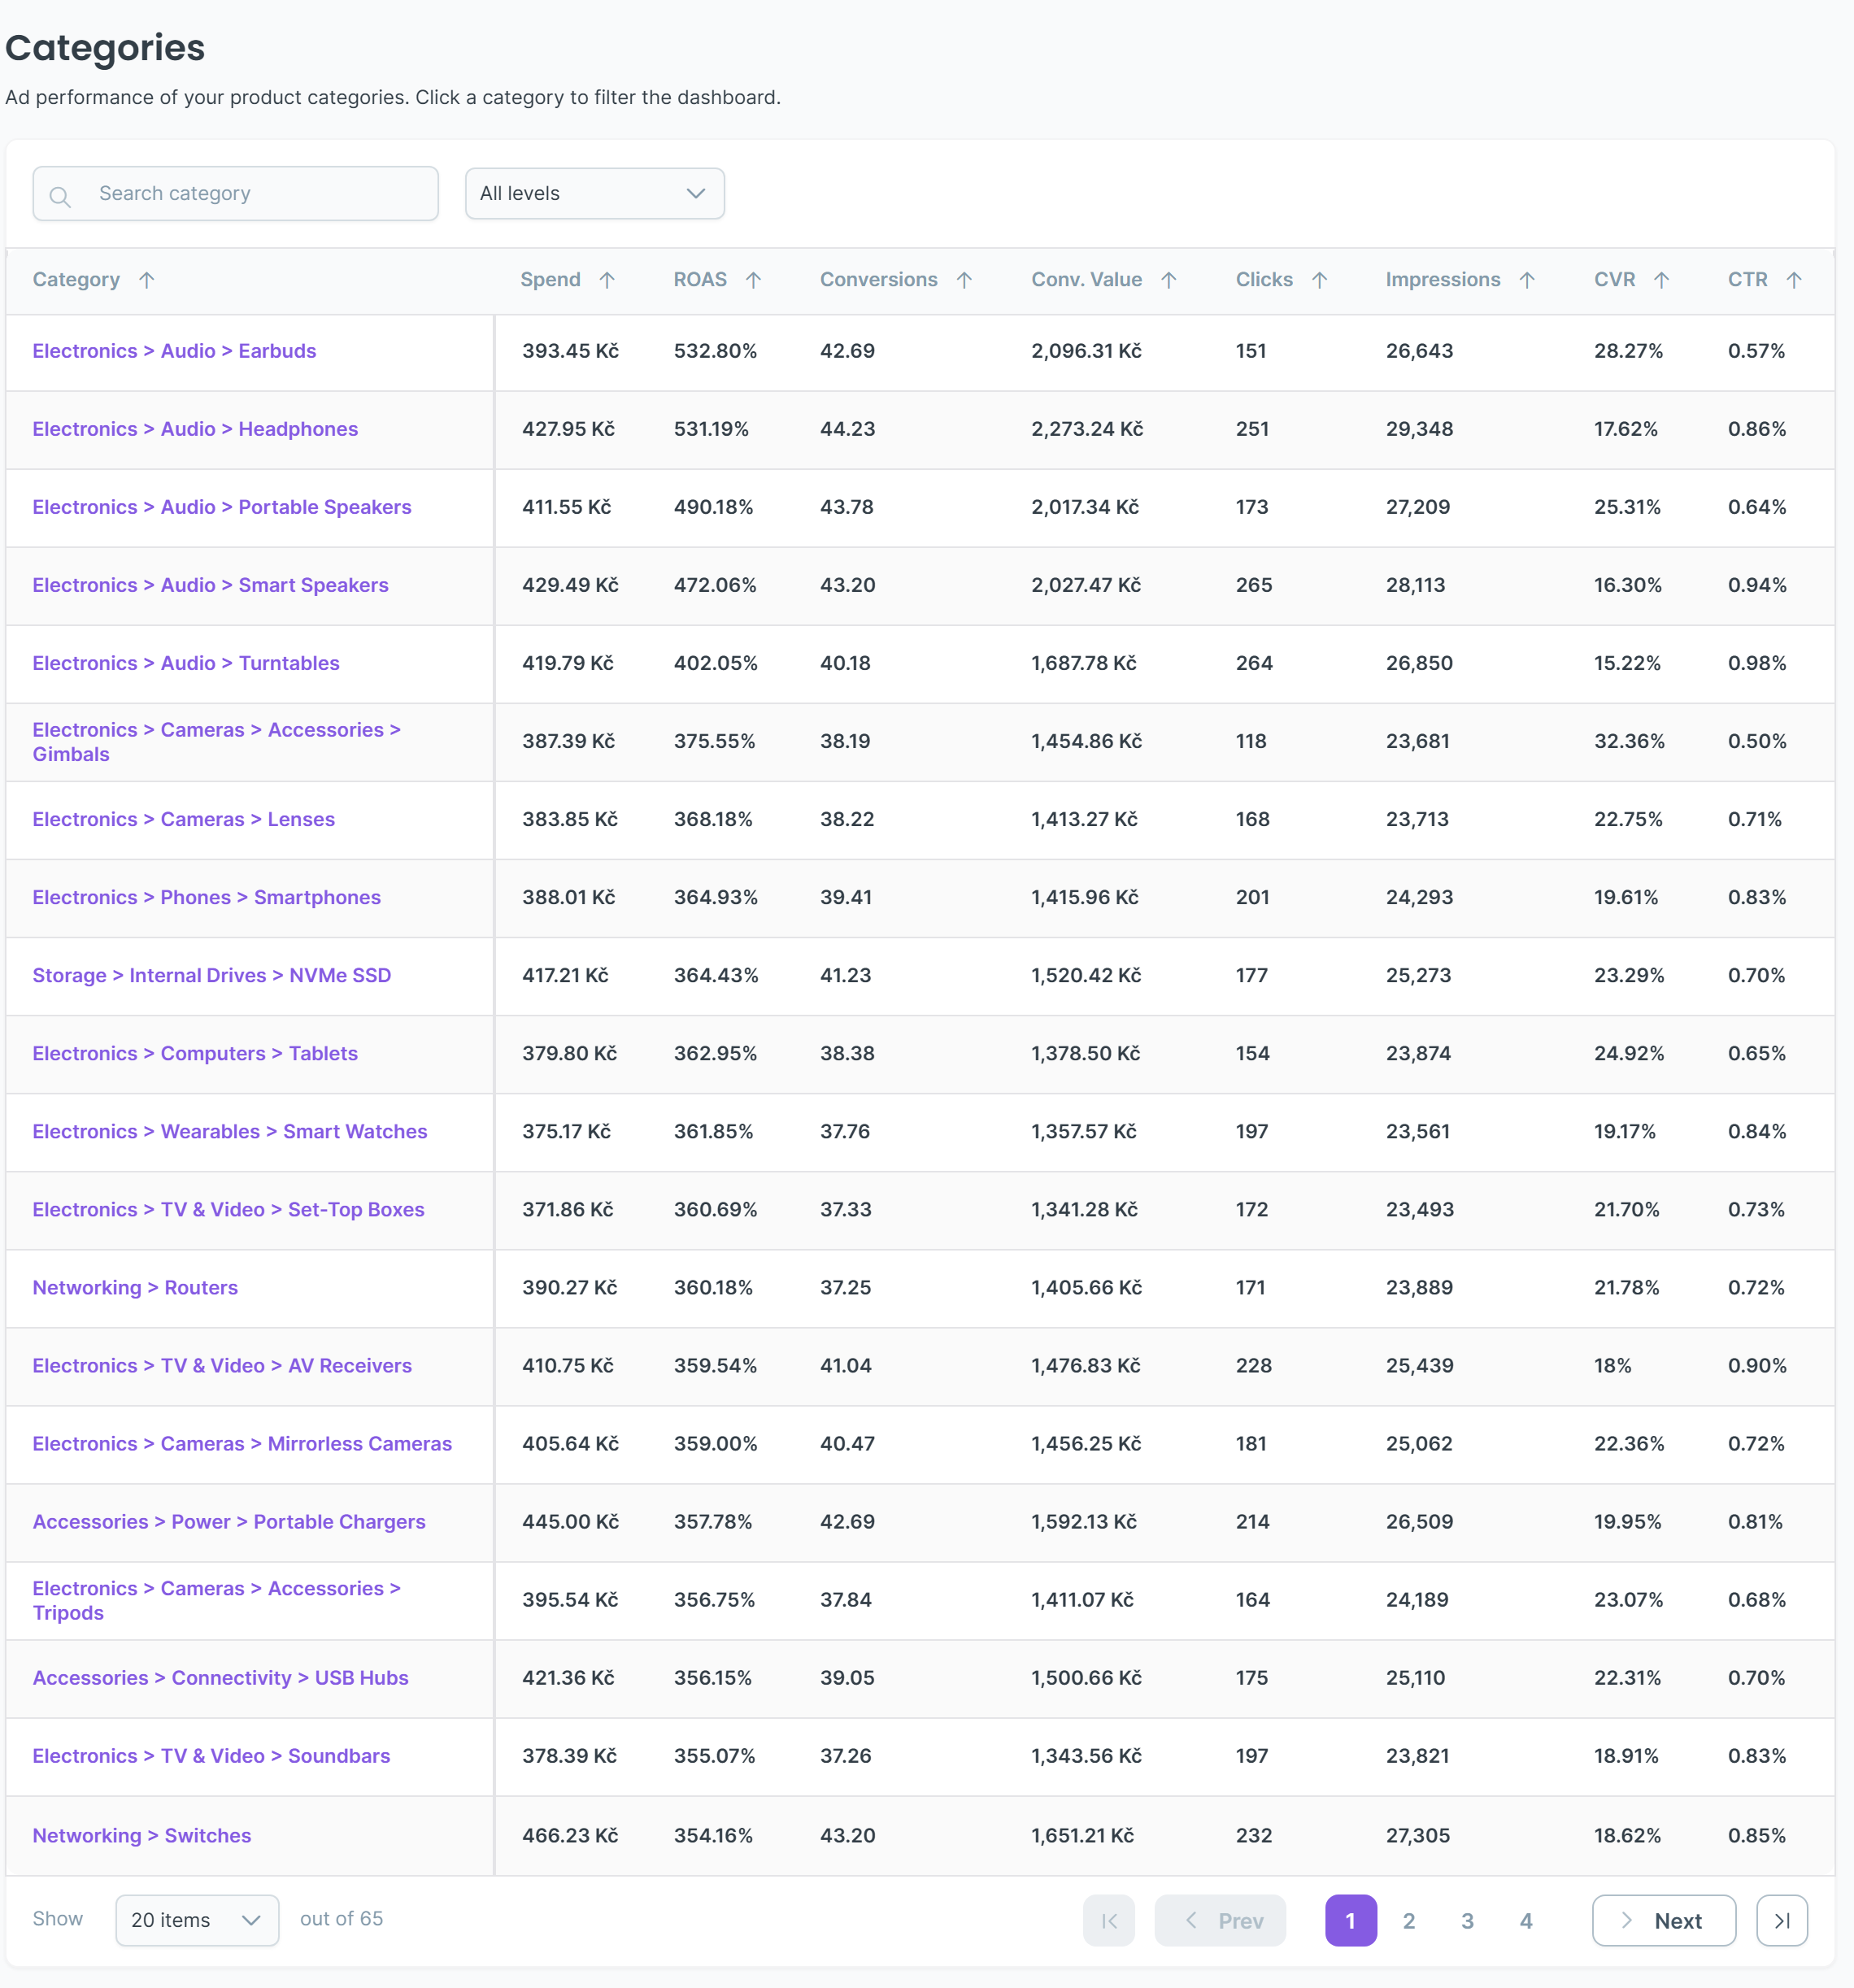Open Computers > Tablets category

(x=195, y=1053)
